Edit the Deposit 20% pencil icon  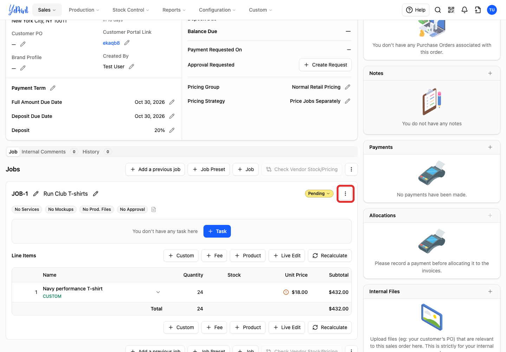(172, 130)
